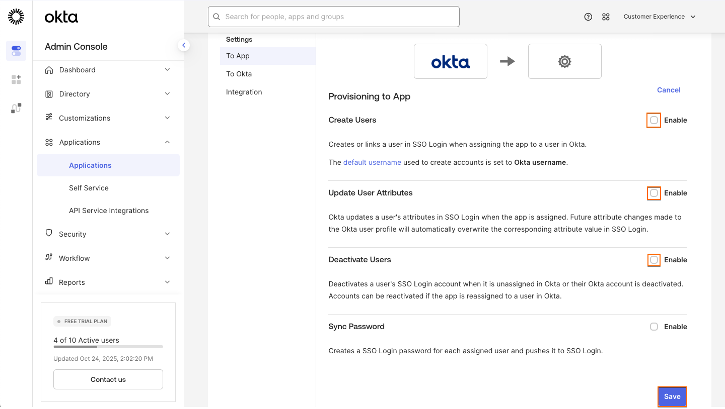
Task: Open the apps grid icon in header
Action: pos(606,16)
